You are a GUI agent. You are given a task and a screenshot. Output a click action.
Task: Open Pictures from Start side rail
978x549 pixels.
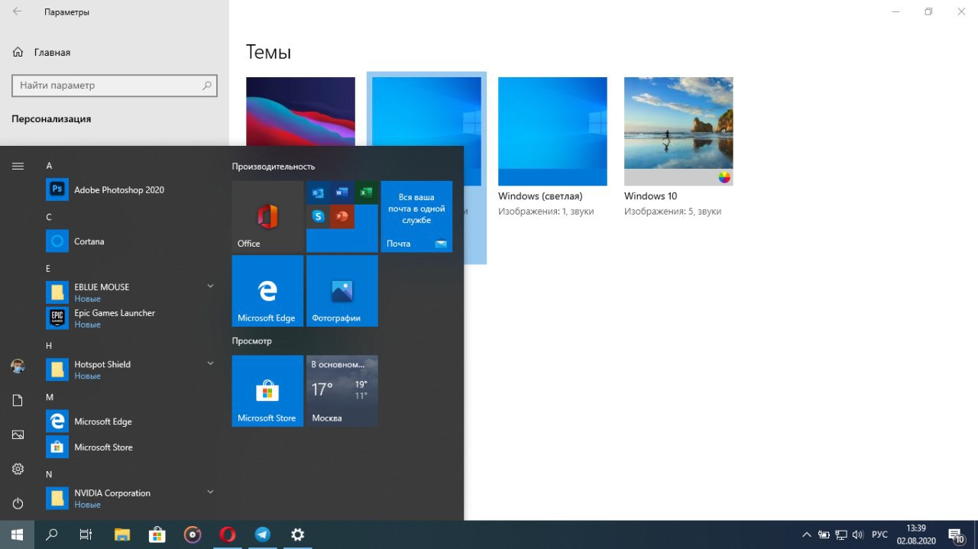pyautogui.click(x=18, y=434)
